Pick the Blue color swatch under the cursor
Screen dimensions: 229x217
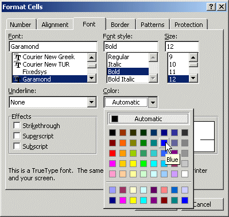point(164,143)
